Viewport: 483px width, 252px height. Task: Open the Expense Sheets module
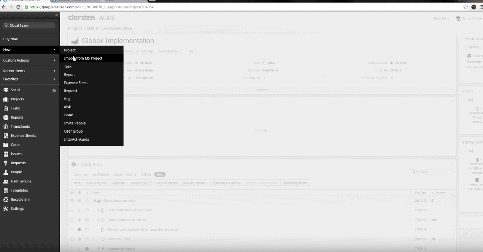click(x=23, y=136)
